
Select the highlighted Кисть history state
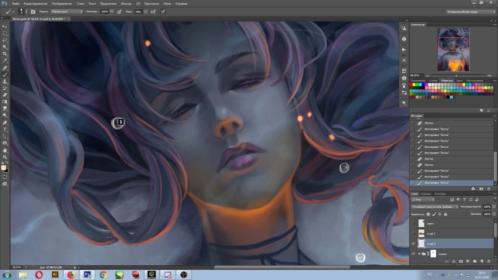(453, 183)
